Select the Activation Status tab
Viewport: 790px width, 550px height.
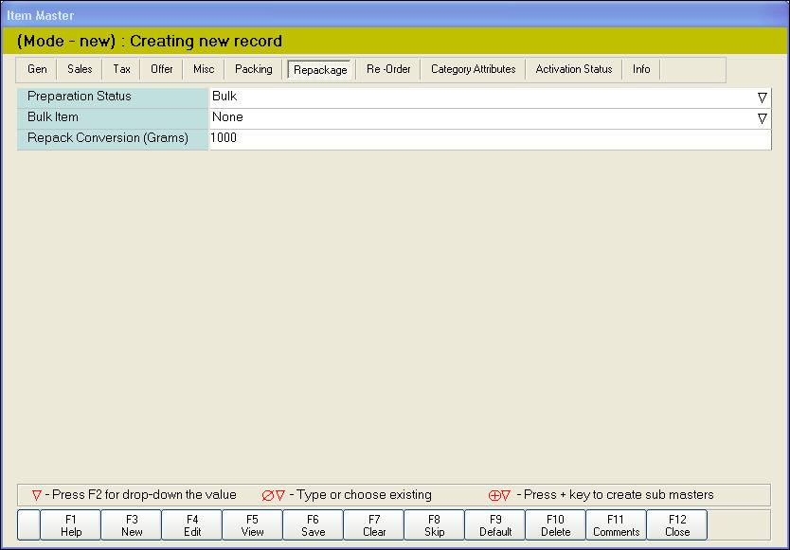click(574, 69)
